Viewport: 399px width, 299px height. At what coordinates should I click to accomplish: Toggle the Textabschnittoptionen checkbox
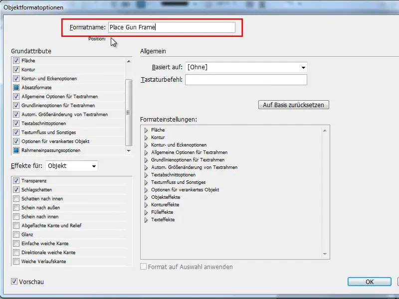(16, 123)
